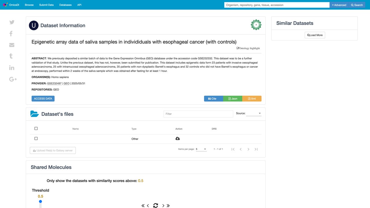Go to next page of files
This screenshot has height=208, width=370.
[248, 149]
